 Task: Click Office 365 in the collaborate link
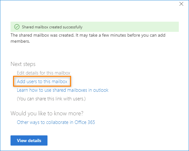[84, 122]
